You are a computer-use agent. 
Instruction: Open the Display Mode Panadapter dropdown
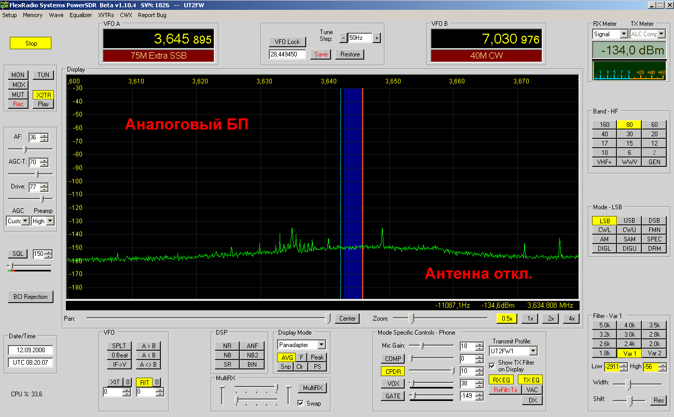[321, 344]
